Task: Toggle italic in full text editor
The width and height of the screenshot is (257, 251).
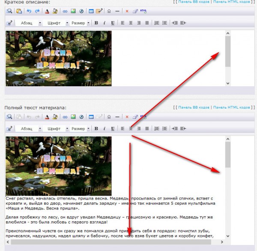Action: click(x=104, y=129)
